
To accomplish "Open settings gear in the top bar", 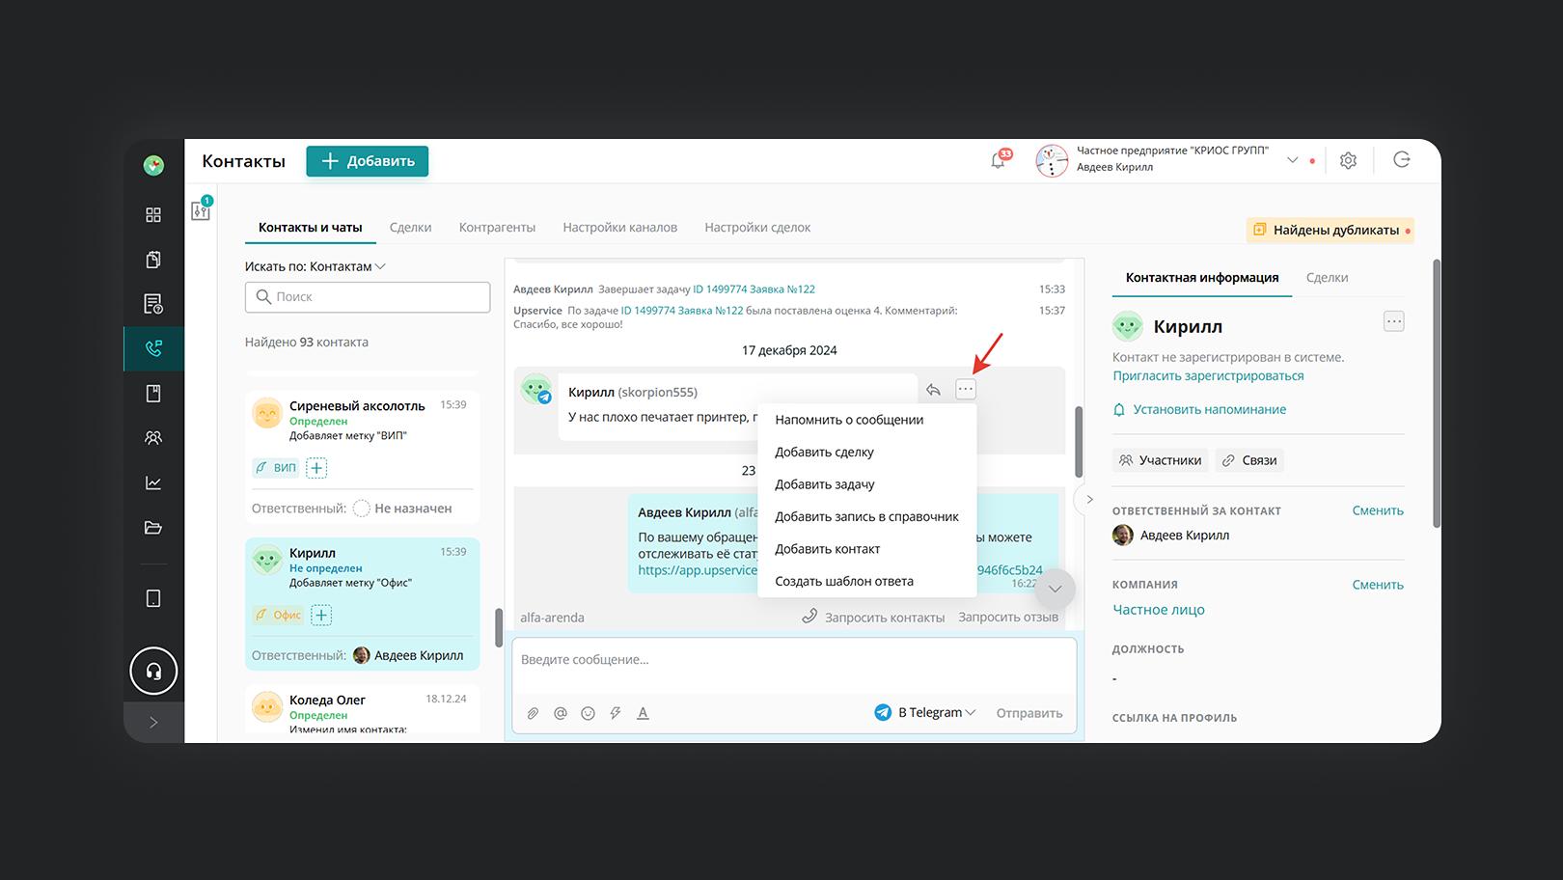I will click(x=1348, y=161).
